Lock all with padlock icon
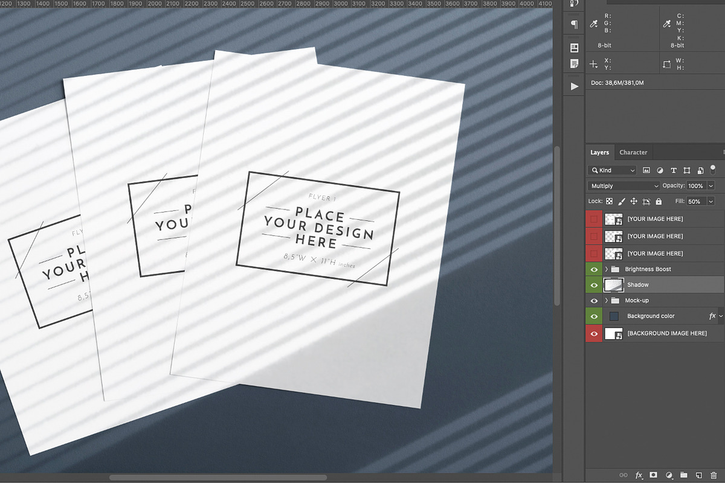 tap(659, 201)
